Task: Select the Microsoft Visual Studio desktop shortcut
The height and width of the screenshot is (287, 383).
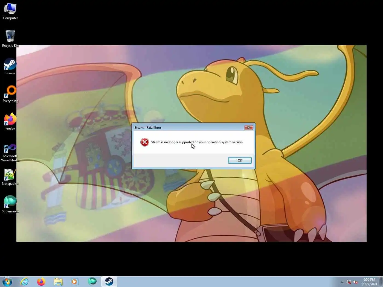Action: point(10,153)
